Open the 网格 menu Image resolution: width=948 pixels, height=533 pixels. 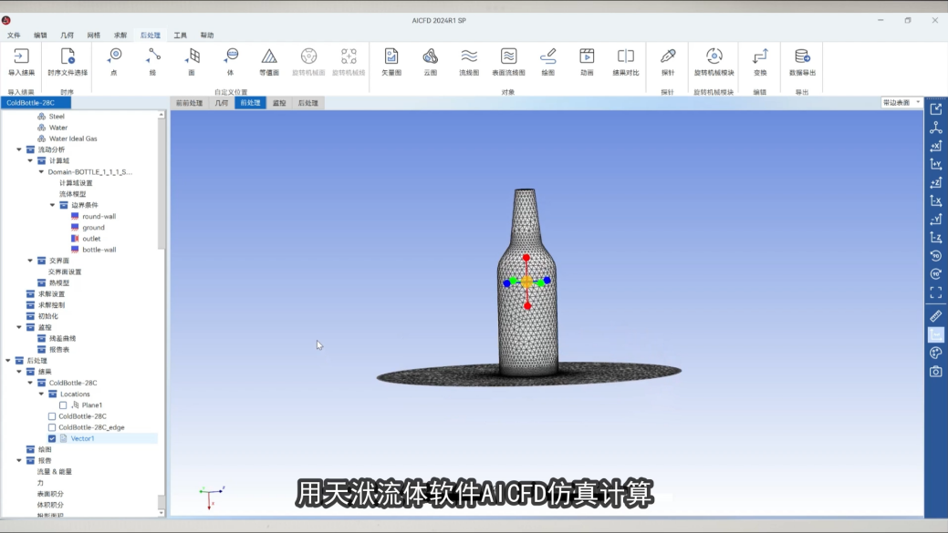94,35
